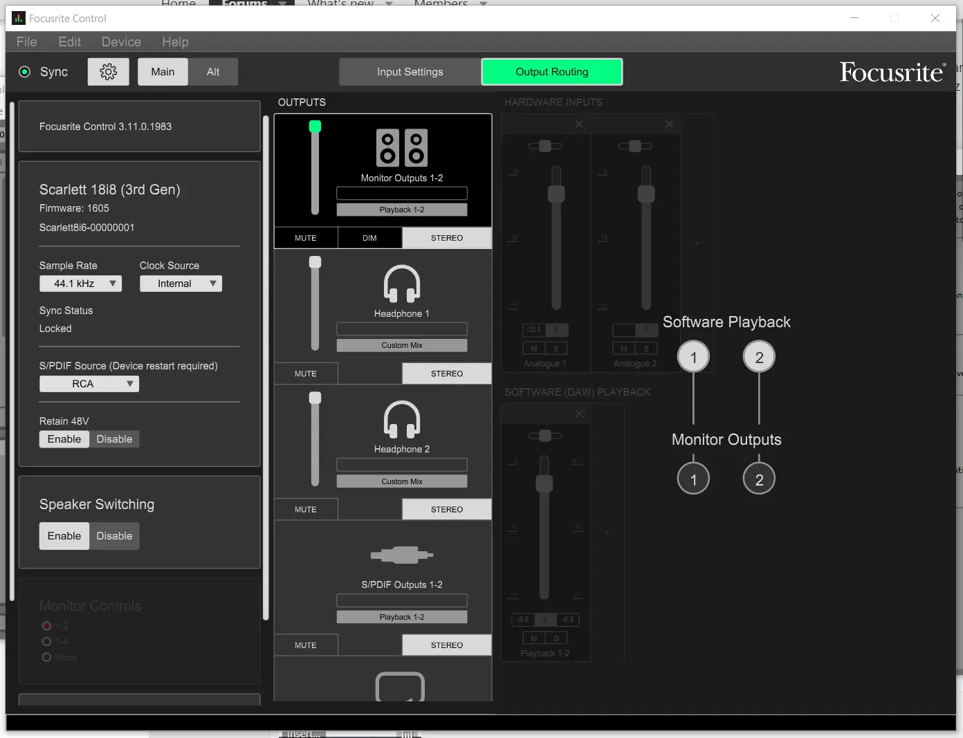Select Main monitor button
This screenshot has height=738, width=963.
tap(163, 72)
